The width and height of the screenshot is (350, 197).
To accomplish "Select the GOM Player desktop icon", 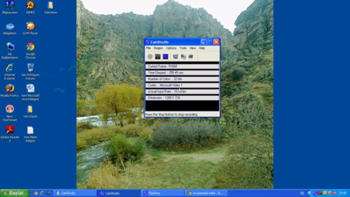I will click(x=30, y=29).
